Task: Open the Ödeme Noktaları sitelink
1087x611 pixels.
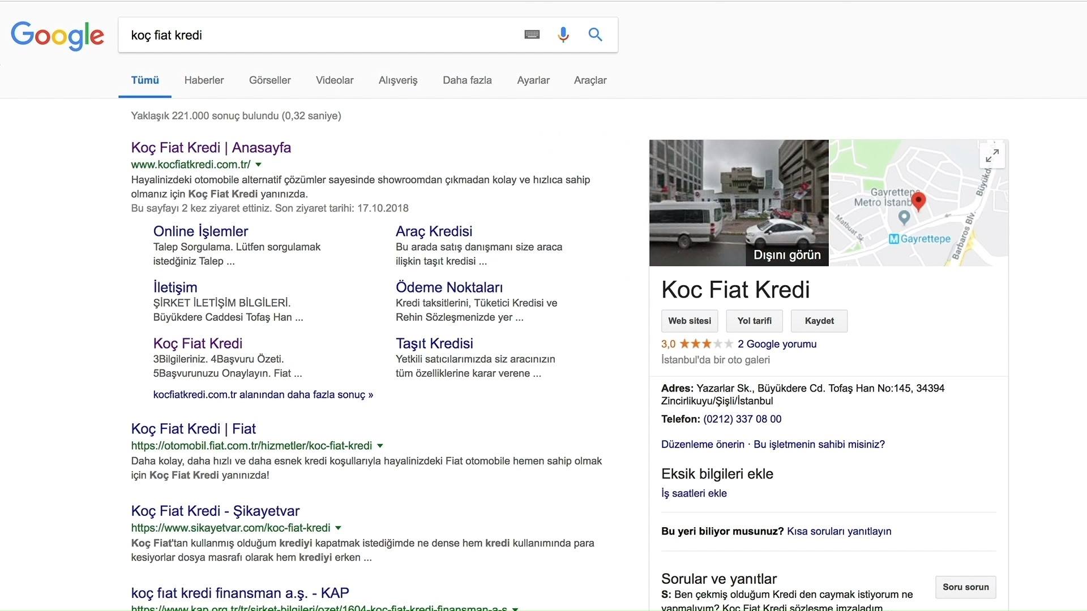Action: coord(449,287)
